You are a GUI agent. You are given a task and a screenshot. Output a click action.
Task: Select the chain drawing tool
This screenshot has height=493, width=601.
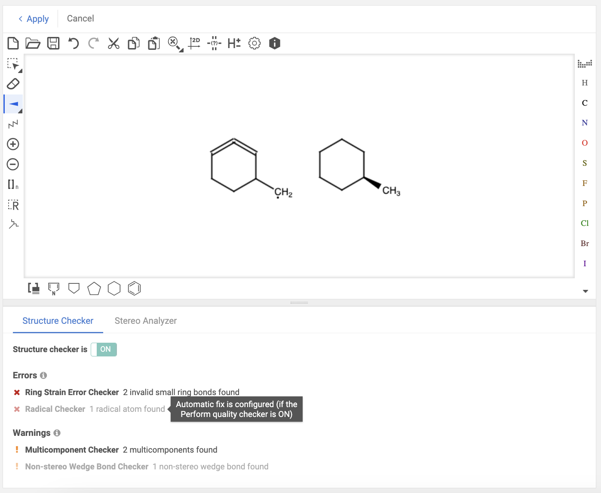(13, 124)
